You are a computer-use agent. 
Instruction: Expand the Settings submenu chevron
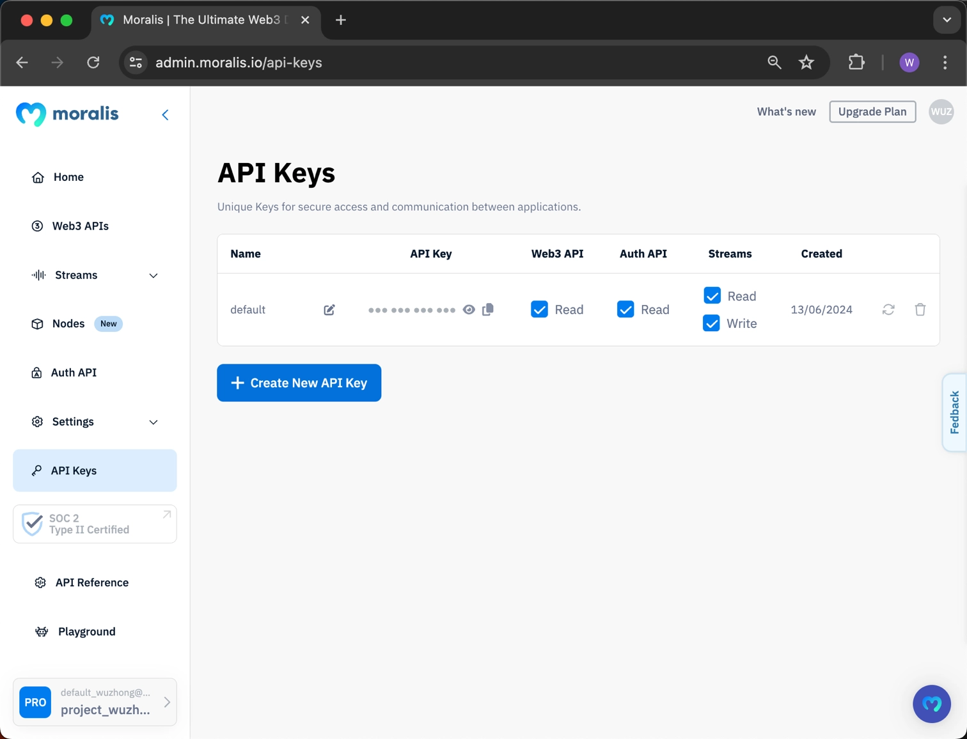[153, 422]
